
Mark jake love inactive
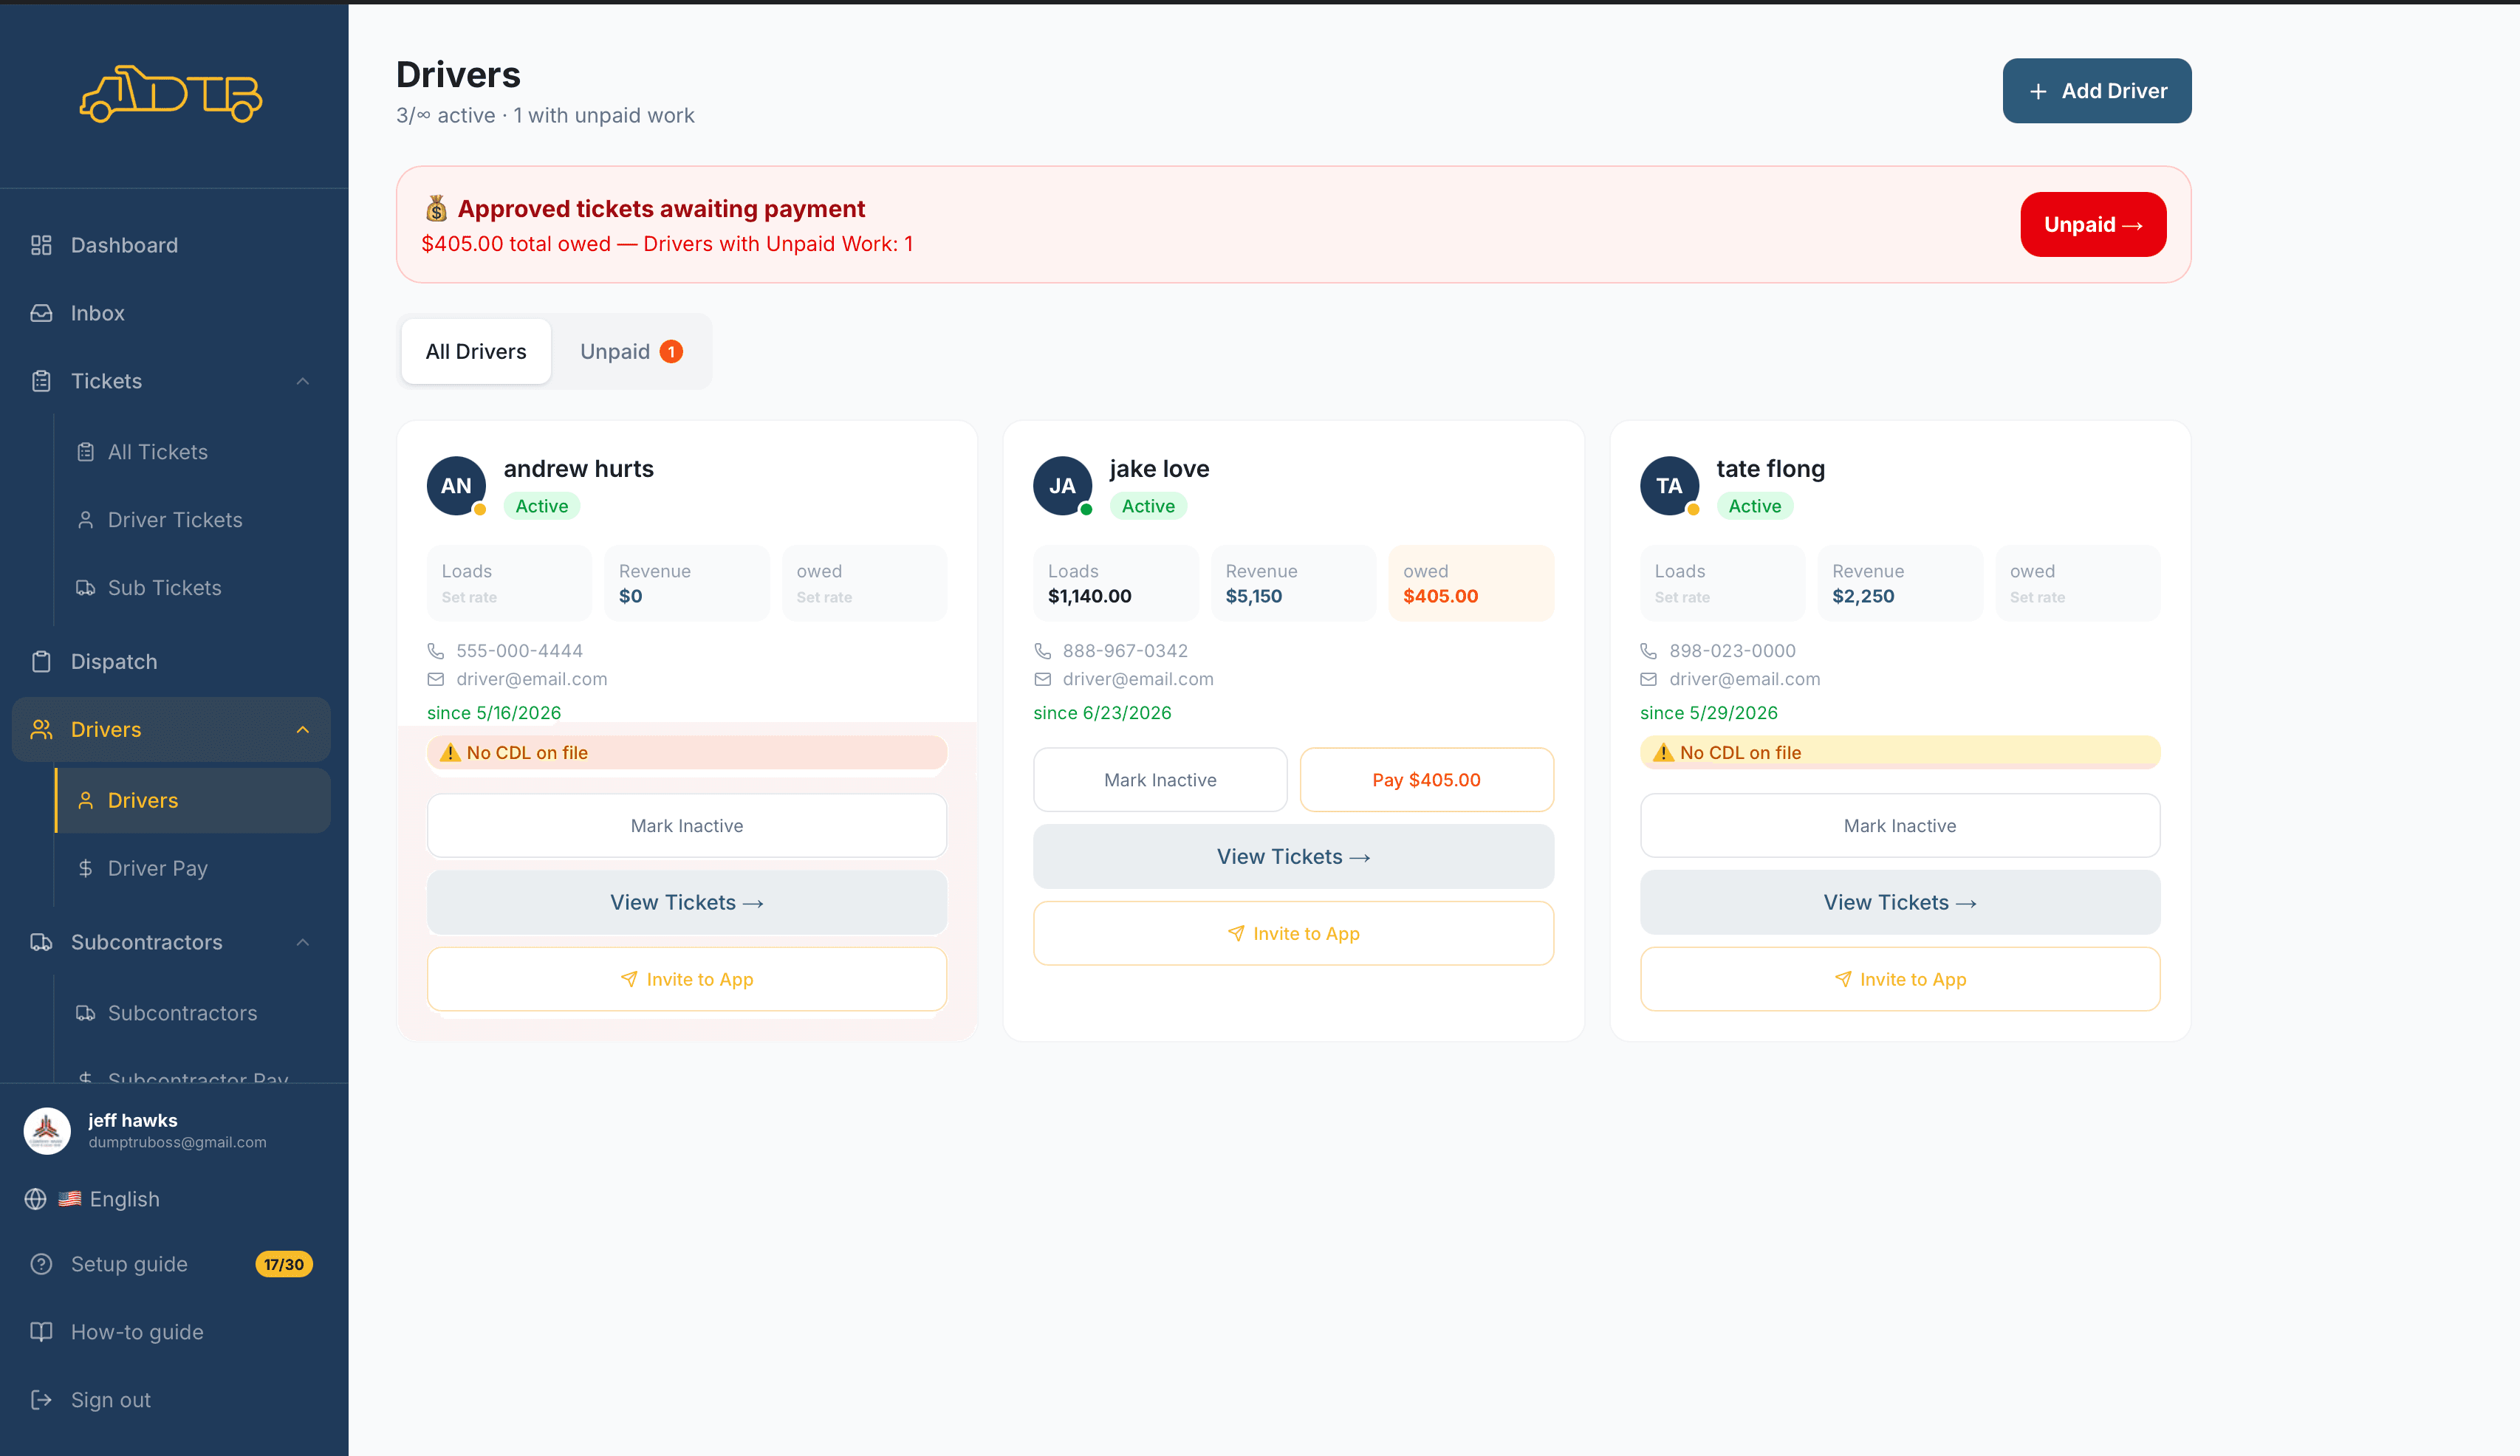point(1160,780)
